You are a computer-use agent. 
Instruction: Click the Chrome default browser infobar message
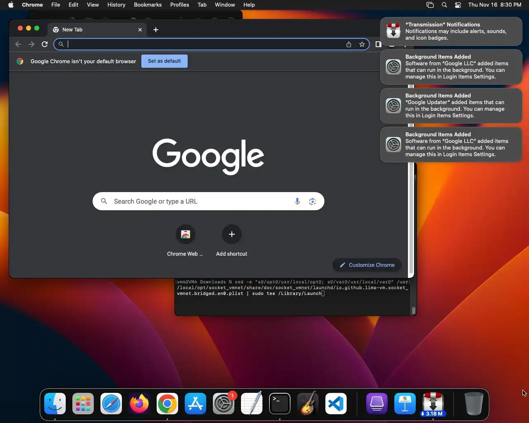(83, 61)
